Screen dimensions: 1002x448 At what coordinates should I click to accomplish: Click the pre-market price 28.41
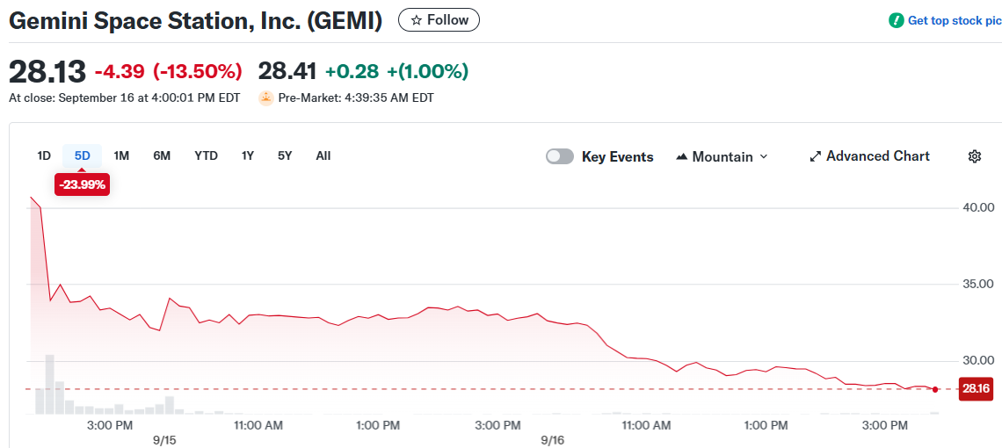pyautogui.click(x=287, y=71)
